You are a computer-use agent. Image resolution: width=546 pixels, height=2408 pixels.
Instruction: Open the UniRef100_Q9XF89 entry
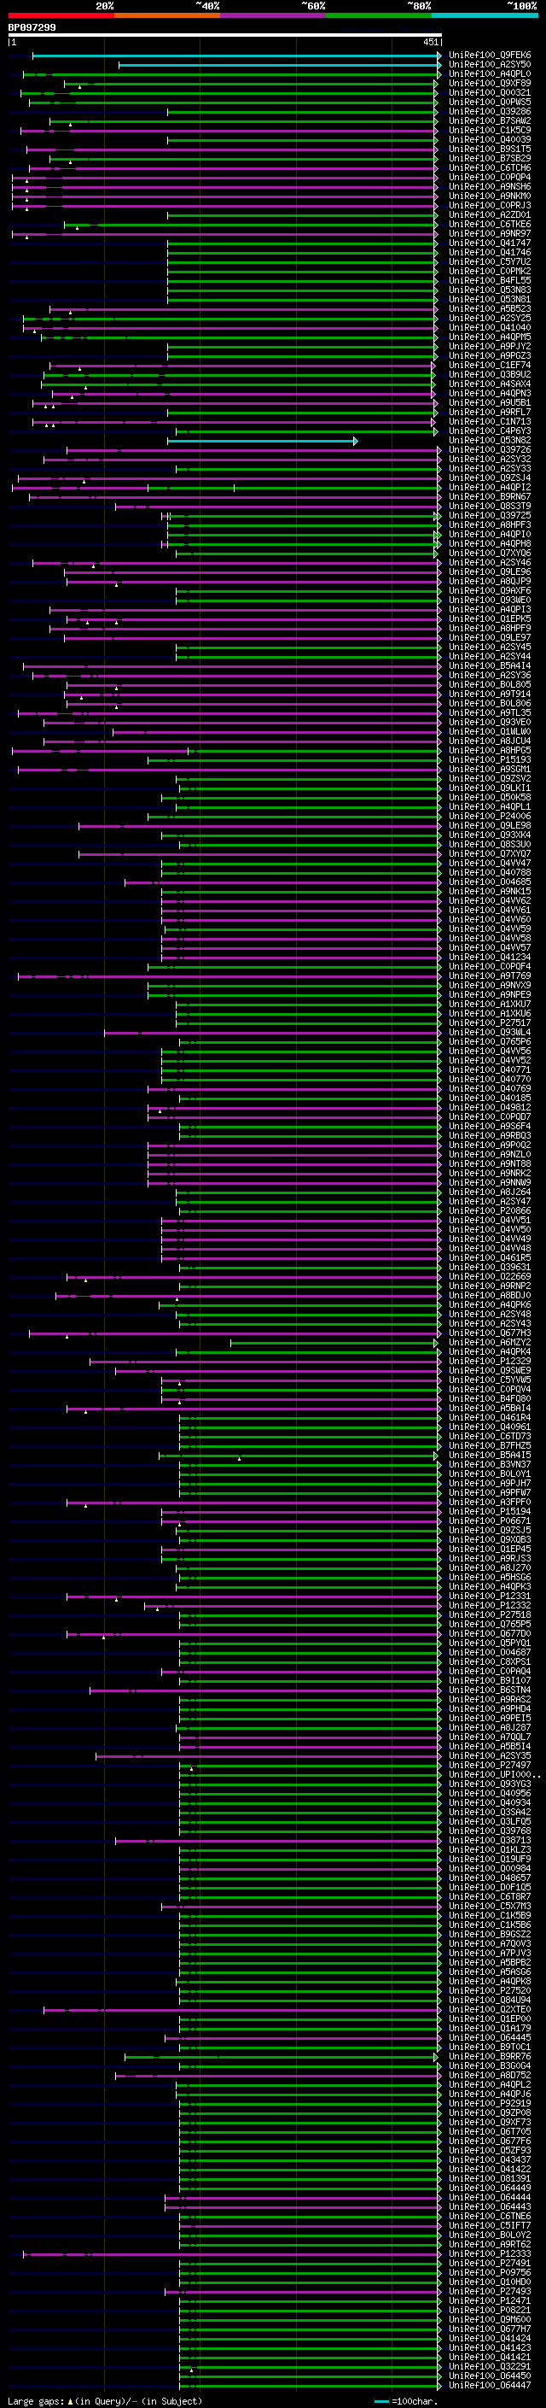click(x=490, y=83)
